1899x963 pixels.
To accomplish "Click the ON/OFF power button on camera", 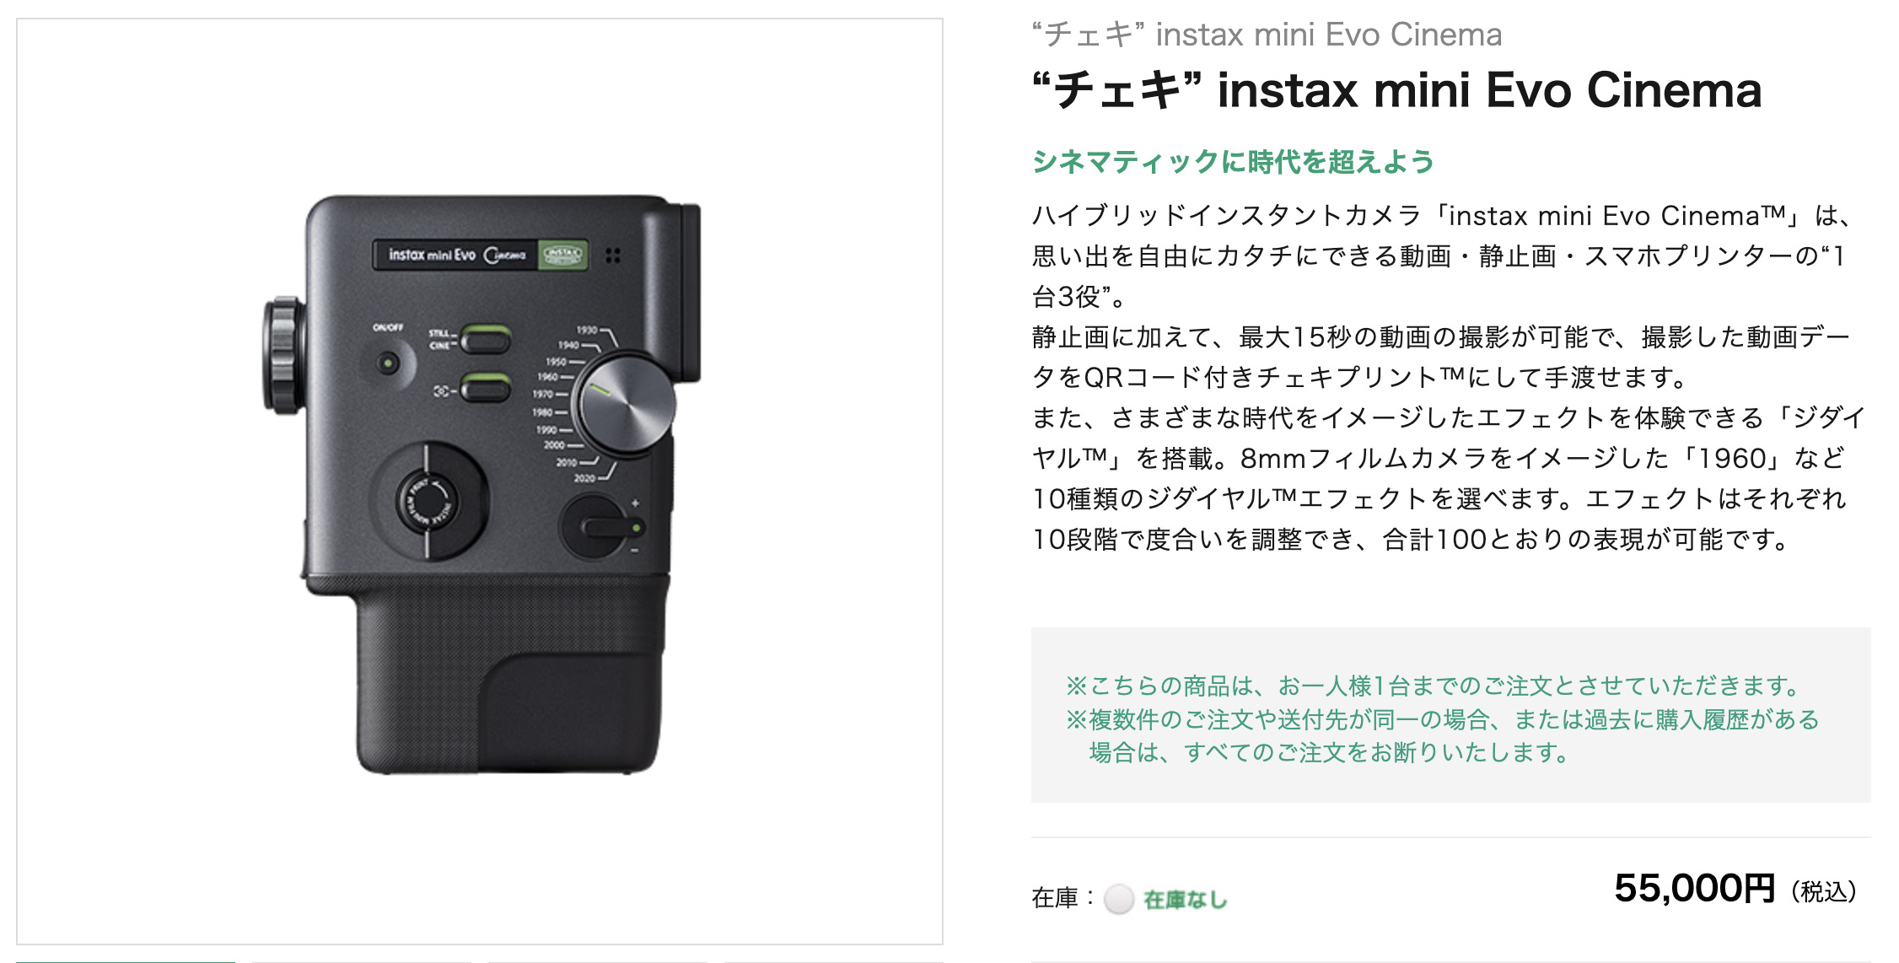I will tap(388, 364).
